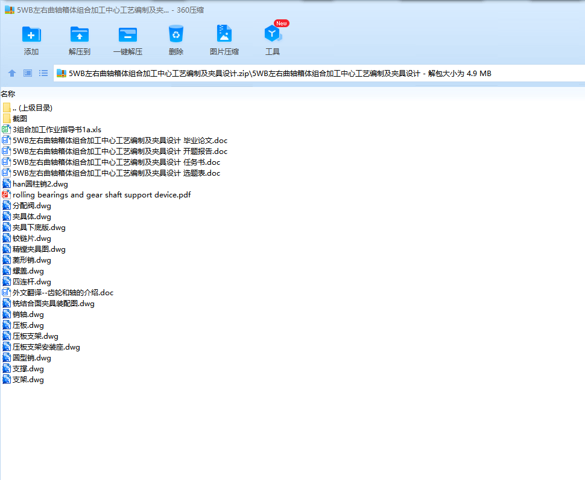The image size is (585, 480).
Task: Select the 毕业论文.doc file
Action: tap(115, 141)
